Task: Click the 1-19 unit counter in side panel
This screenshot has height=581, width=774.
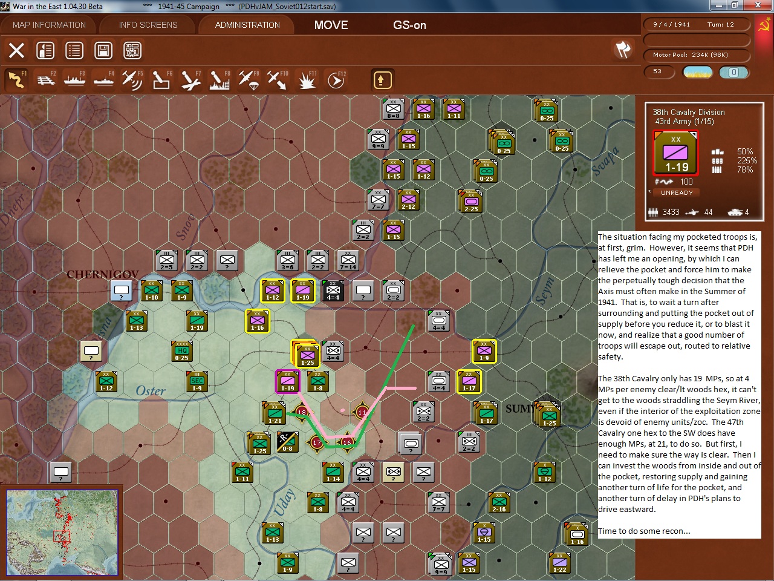Action: point(676,153)
